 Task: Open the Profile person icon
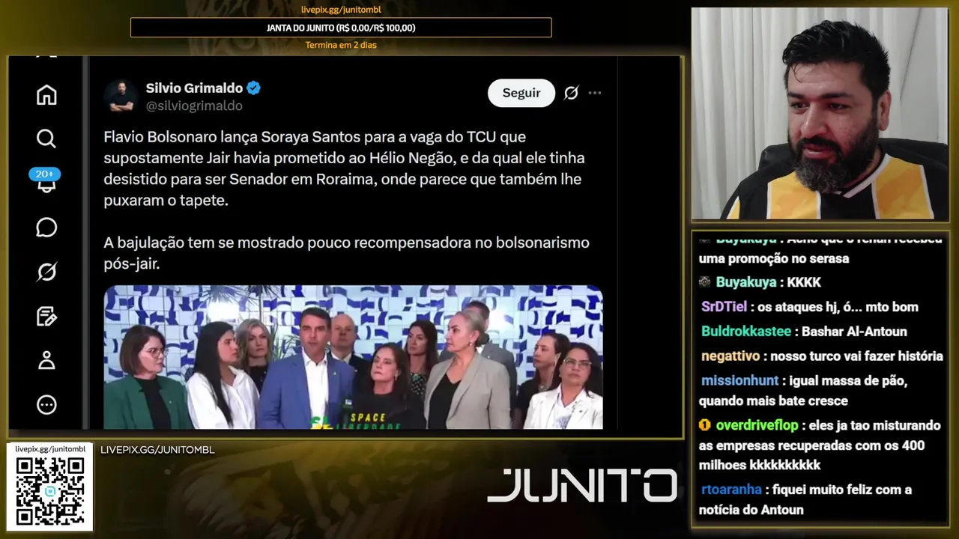46,360
